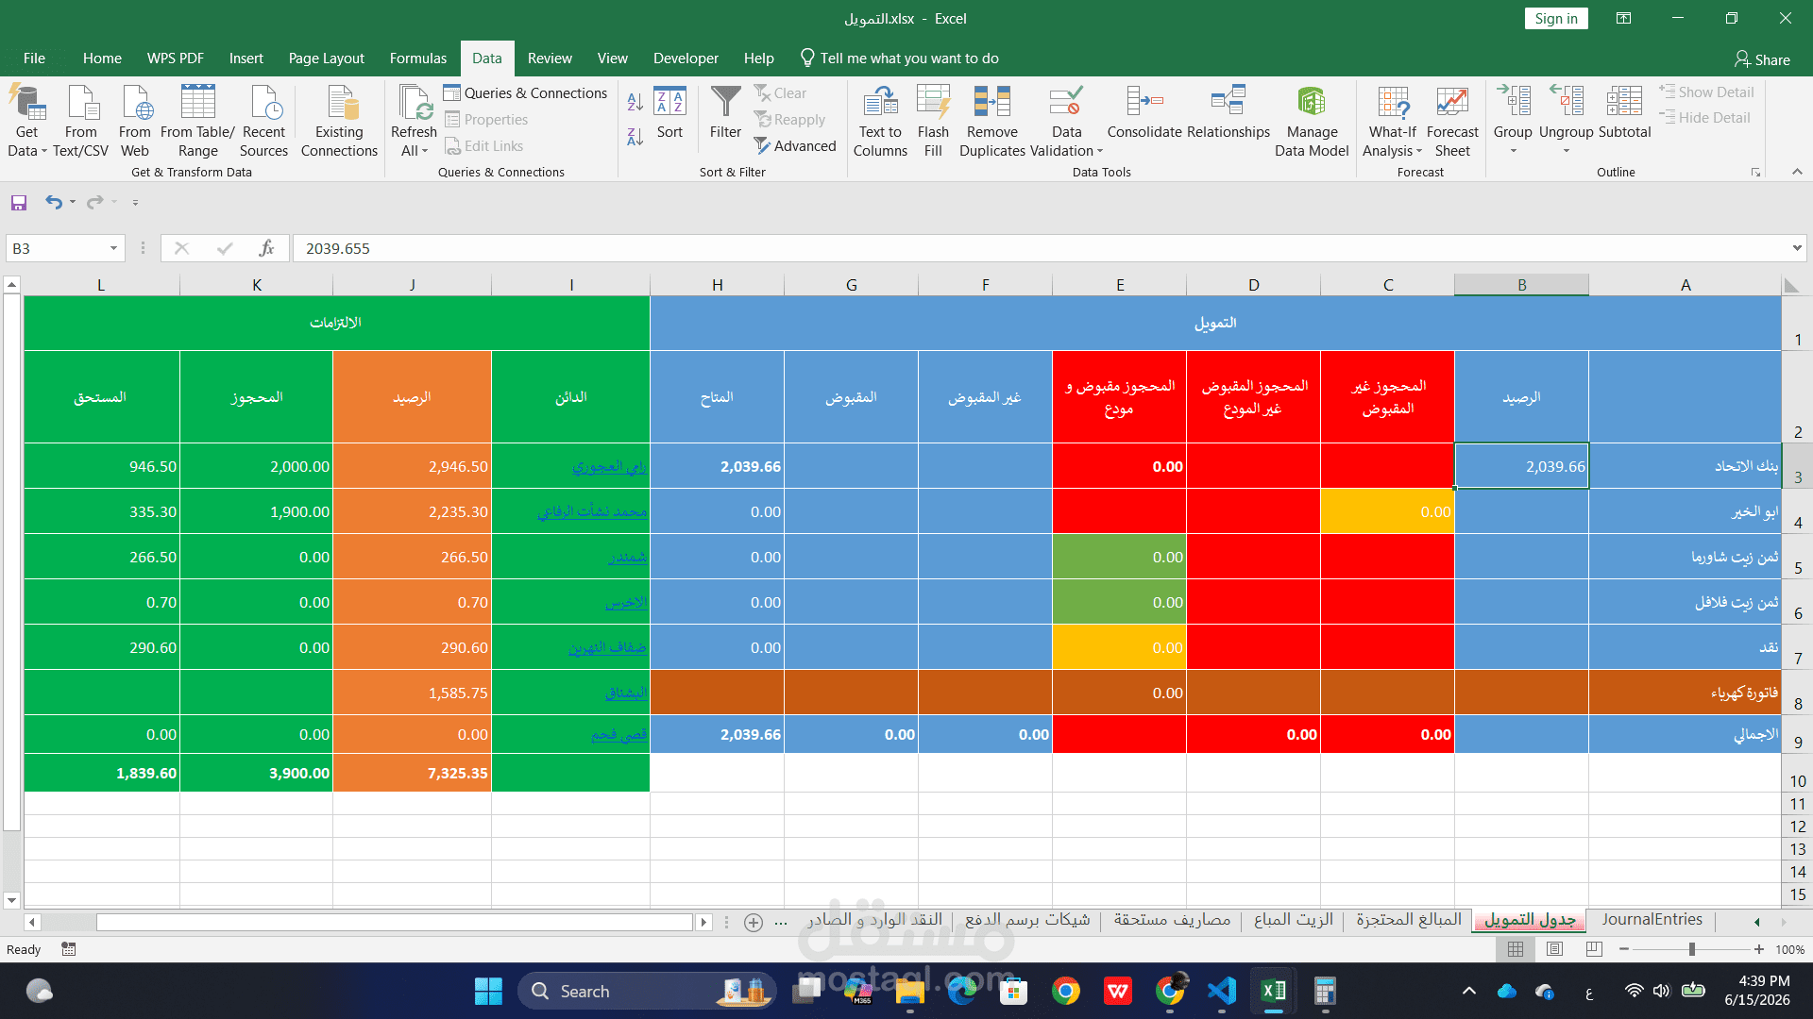The image size is (1813, 1019).
Task: Click the Sign in button
Action: (x=1556, y=19)
